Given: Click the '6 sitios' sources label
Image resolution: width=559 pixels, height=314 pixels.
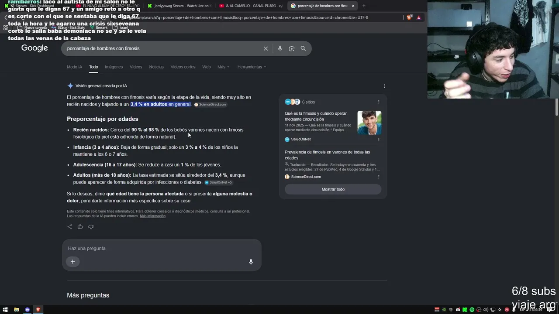Looking at the screenshot, I should click(308, 102).
